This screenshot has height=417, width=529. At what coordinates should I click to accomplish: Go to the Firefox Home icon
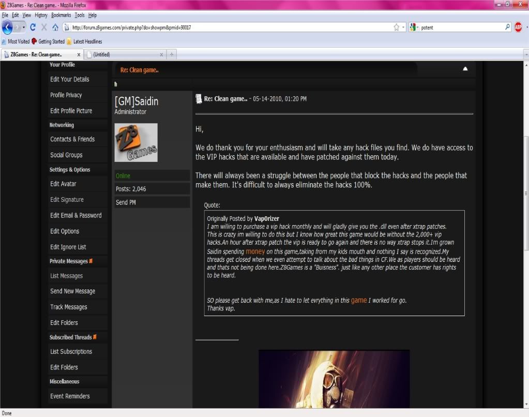coord(55,27)
